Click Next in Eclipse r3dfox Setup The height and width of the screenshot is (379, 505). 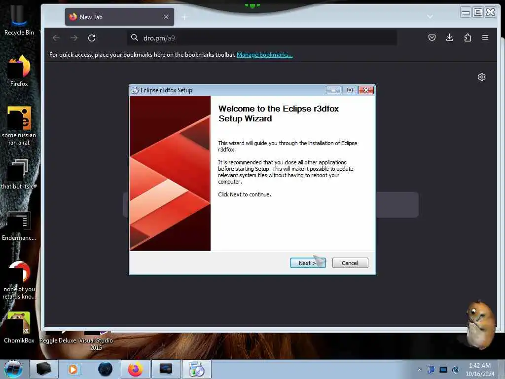coord(308,263)
